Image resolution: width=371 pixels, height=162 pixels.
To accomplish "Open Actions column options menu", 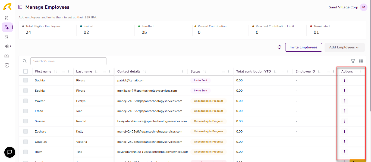I will click(361, 72).
